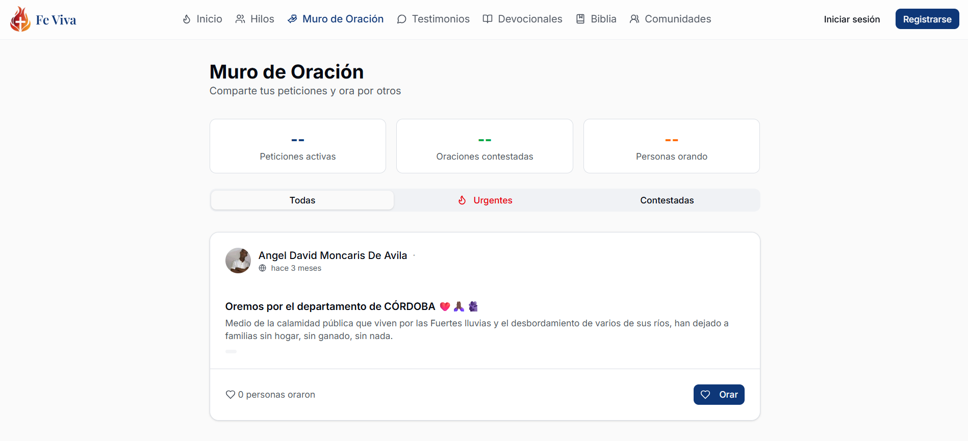Click '0 personas oraron' count

tap(276, 395)
